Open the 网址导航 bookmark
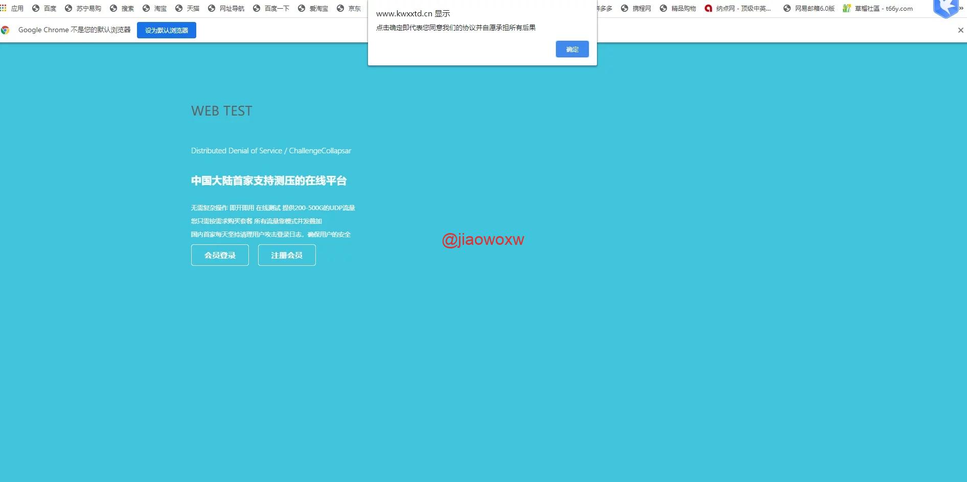967x482 pixels. point(226,8)
